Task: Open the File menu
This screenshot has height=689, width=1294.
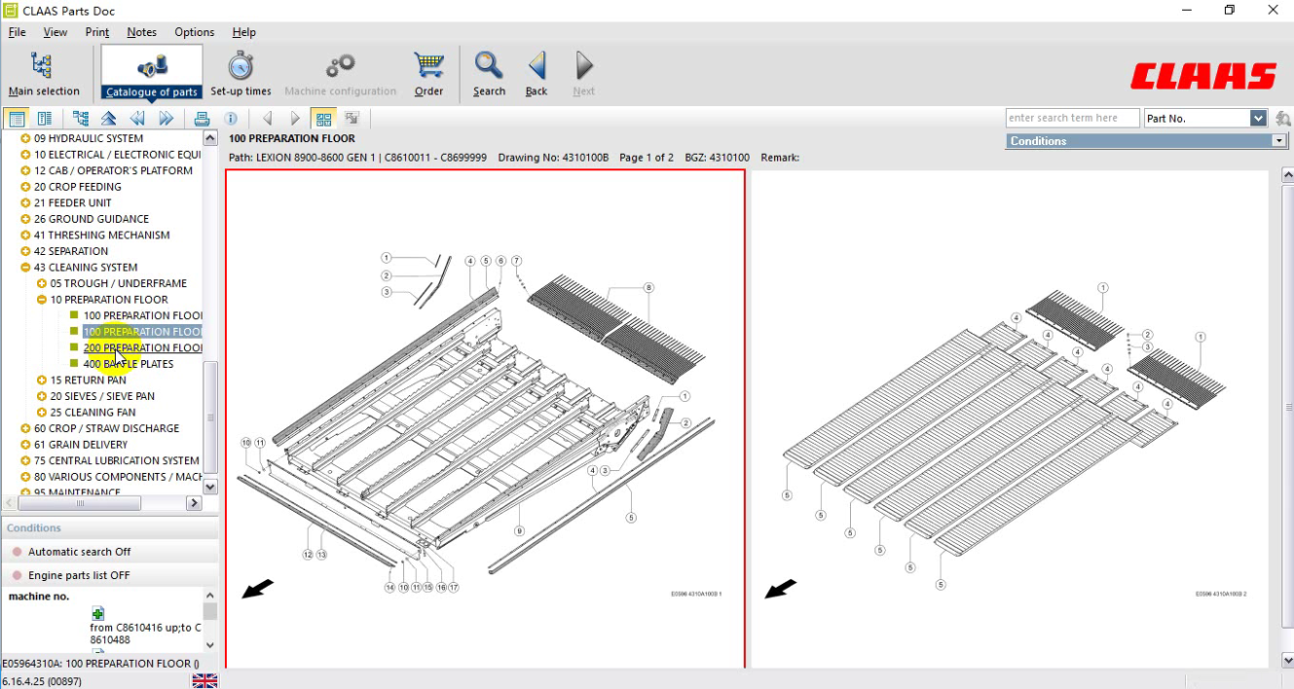Action: [17, 32]
